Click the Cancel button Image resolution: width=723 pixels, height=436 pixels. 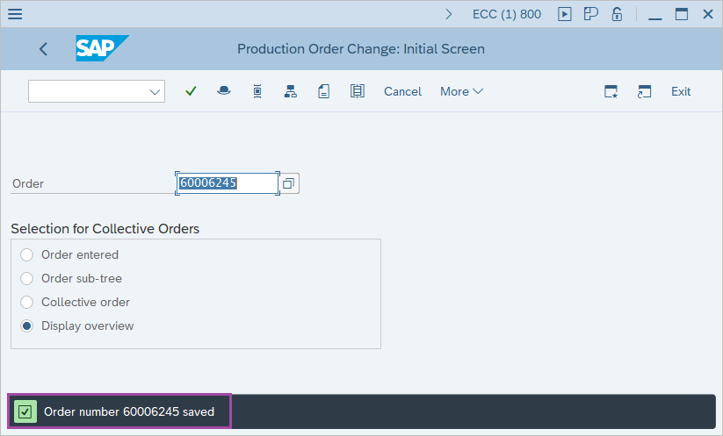(402, 91)
